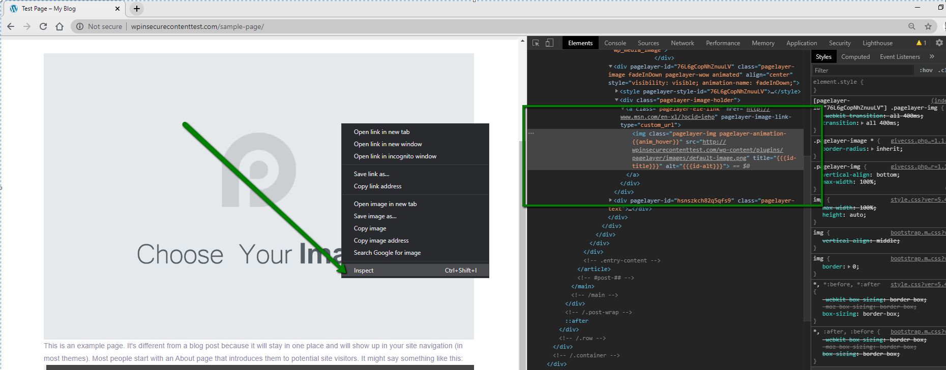
Task: Select the ::after pseudo-element node
Action: pyautogui.click(x=577, y=321)
